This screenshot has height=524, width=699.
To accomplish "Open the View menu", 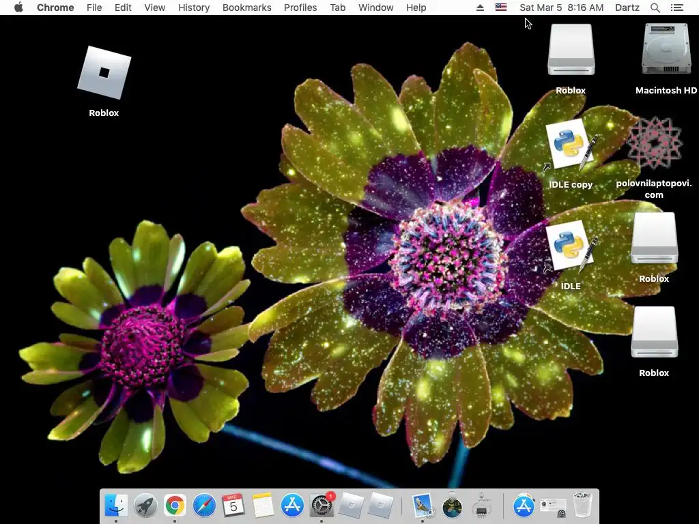I will pos(155,8).
